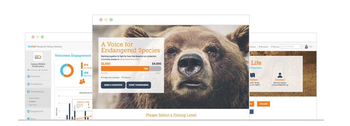Click the orange Donate button
Viewport: 350px width, 126px height.
click(263, 104)
